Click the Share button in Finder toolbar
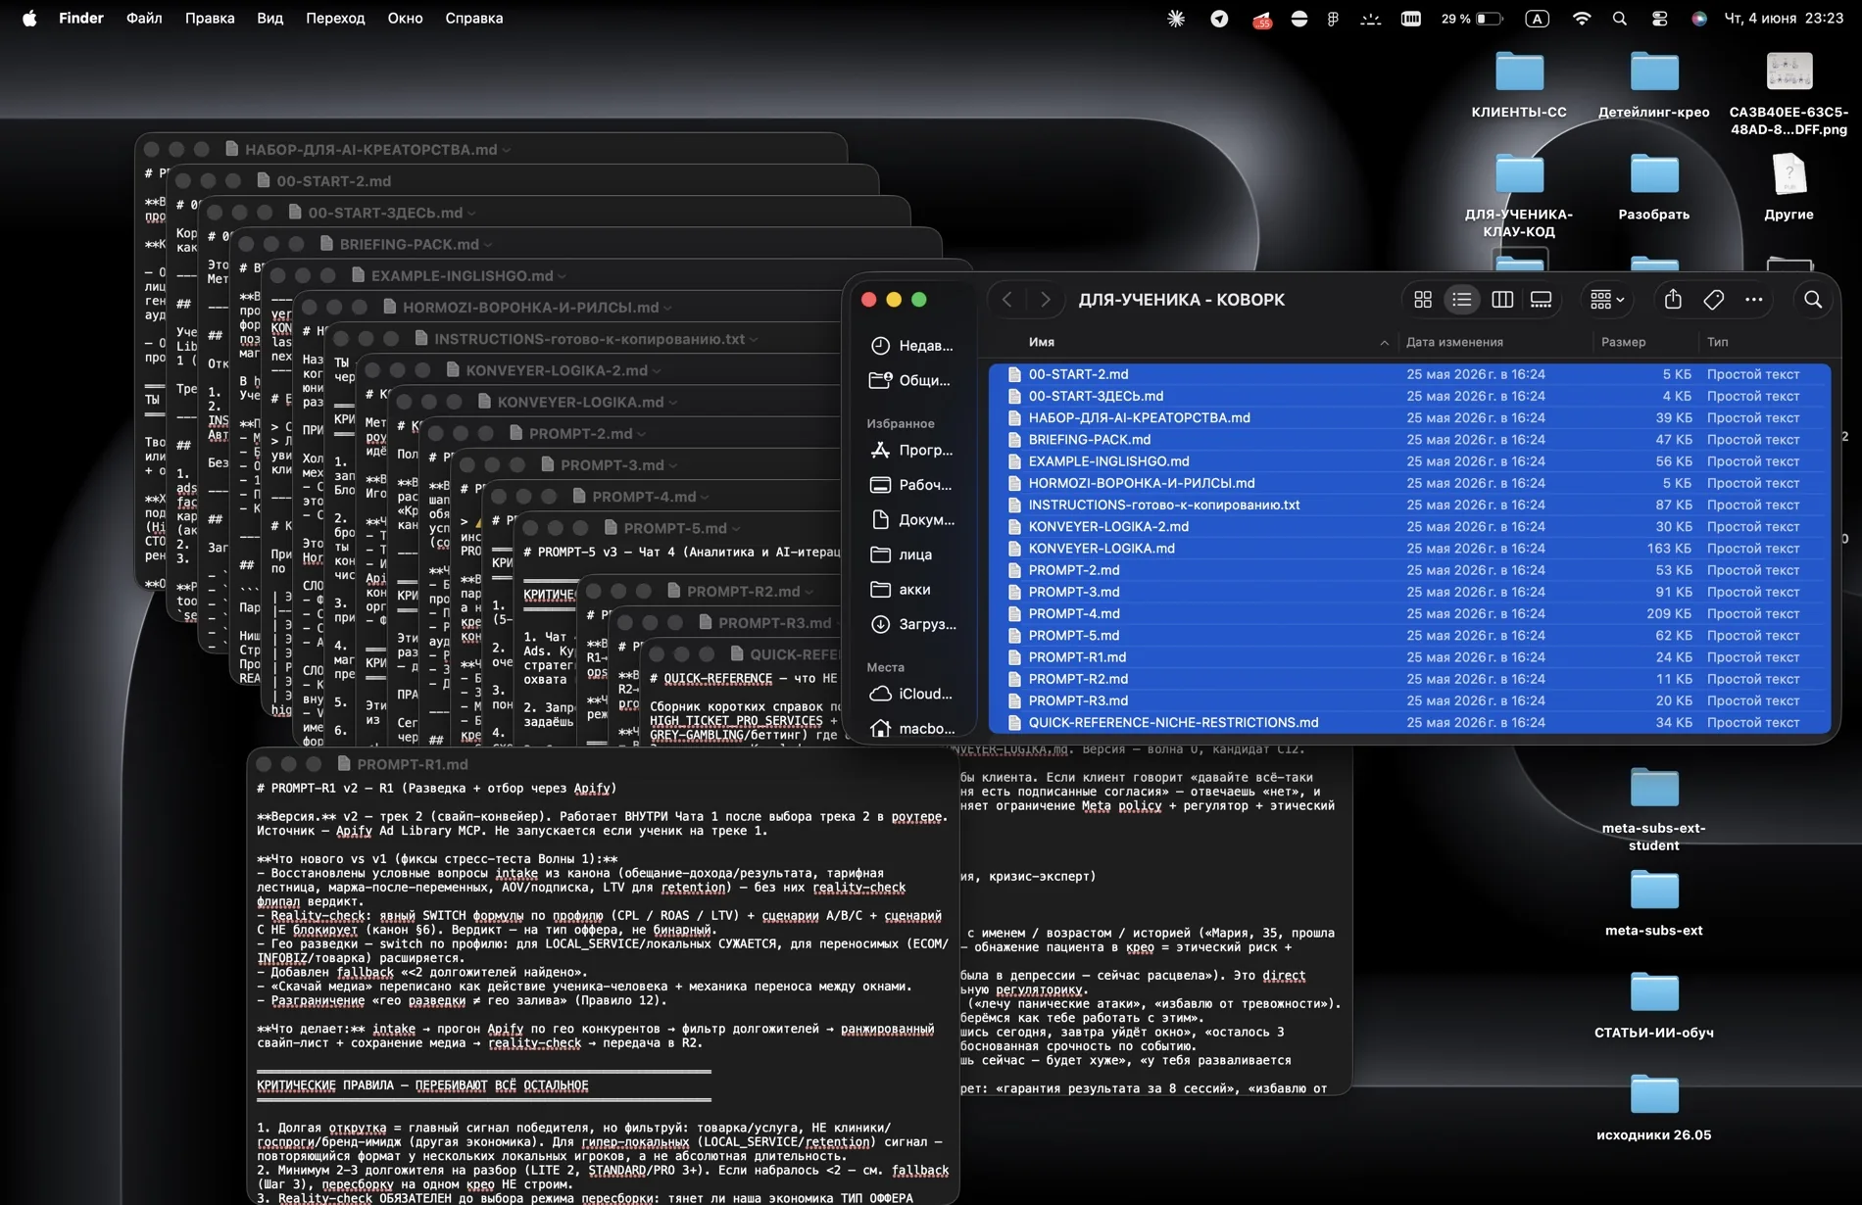Image resolution: width=1862 pixels, height=1205 pixels. [1673, 300]
